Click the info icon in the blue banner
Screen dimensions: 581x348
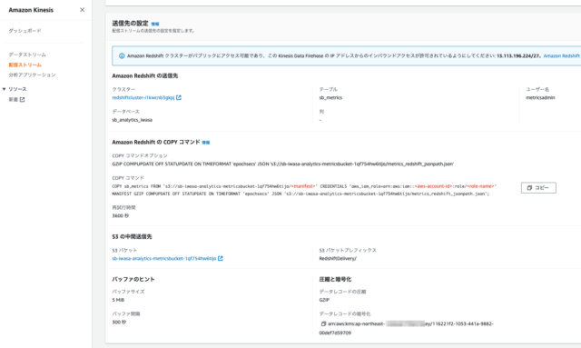coord(122,55)
